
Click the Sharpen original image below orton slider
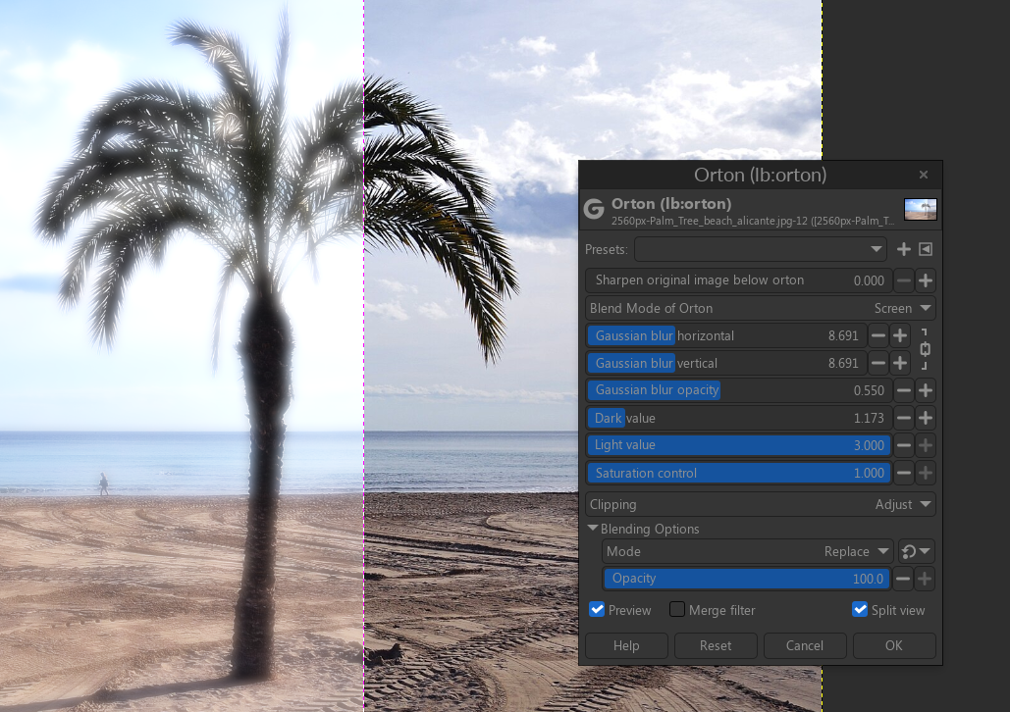(x=739, y=280)
